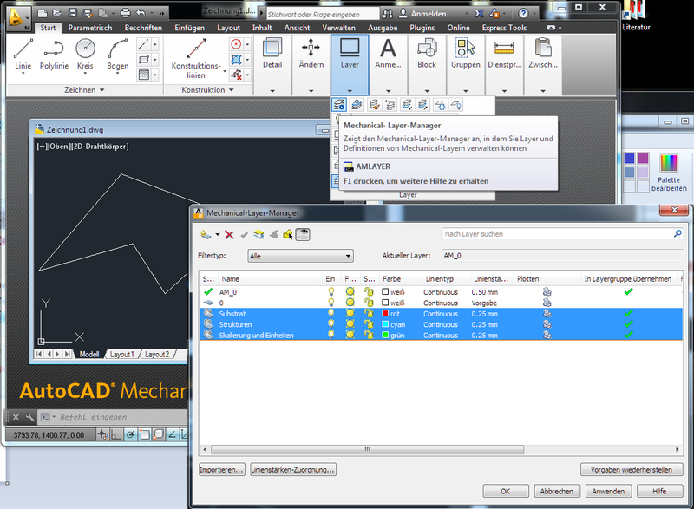The image size is (694, 509).
Task: Toggle lock icon for layer Skalierung und Einheiten
Action: click(369, 336)
